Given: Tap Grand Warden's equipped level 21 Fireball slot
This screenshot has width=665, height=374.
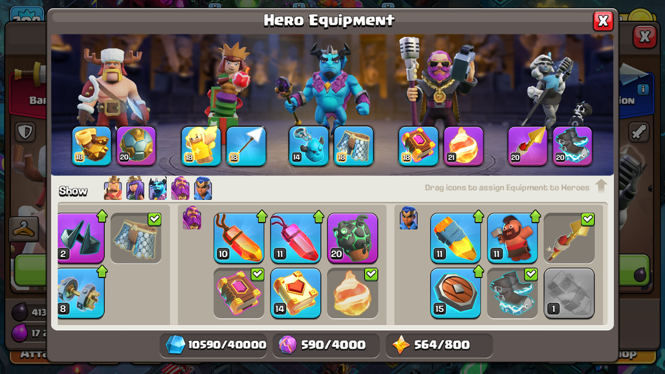Looking at the screenshot, I should coord(464,146).
